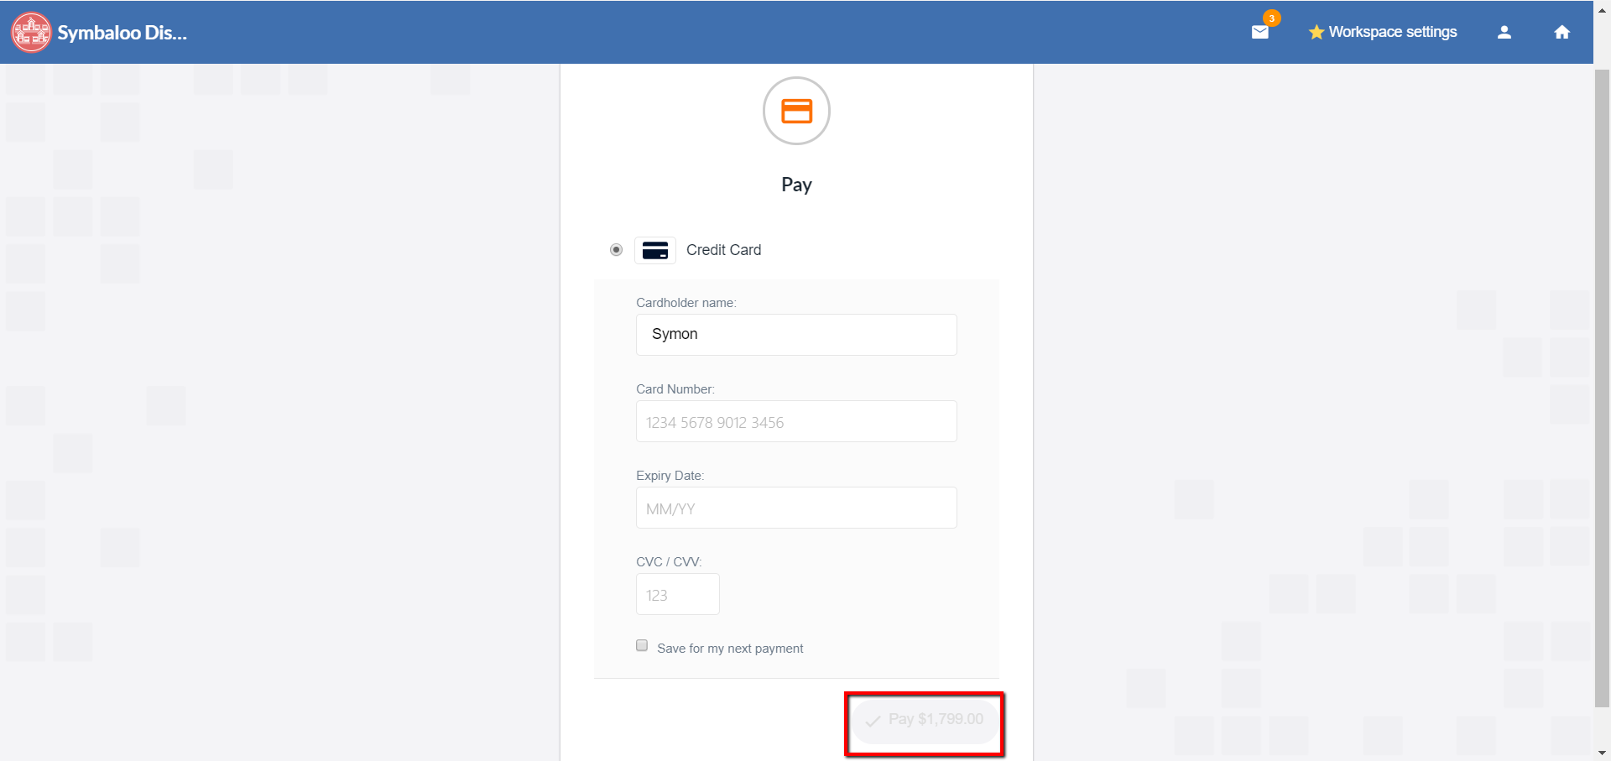Click the Symbaloo Dis... workspace title
The height and width of the screenshot is (761, 1611).
123,33
